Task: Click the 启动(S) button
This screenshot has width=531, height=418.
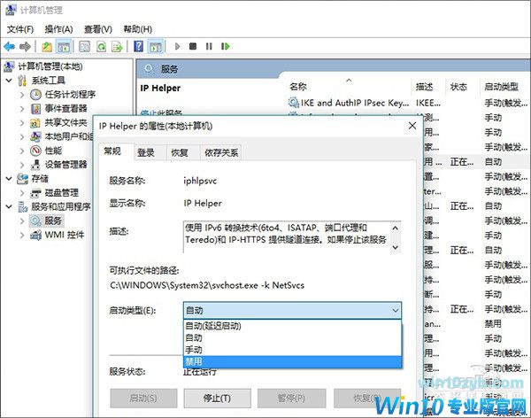Action: [143, 398]
